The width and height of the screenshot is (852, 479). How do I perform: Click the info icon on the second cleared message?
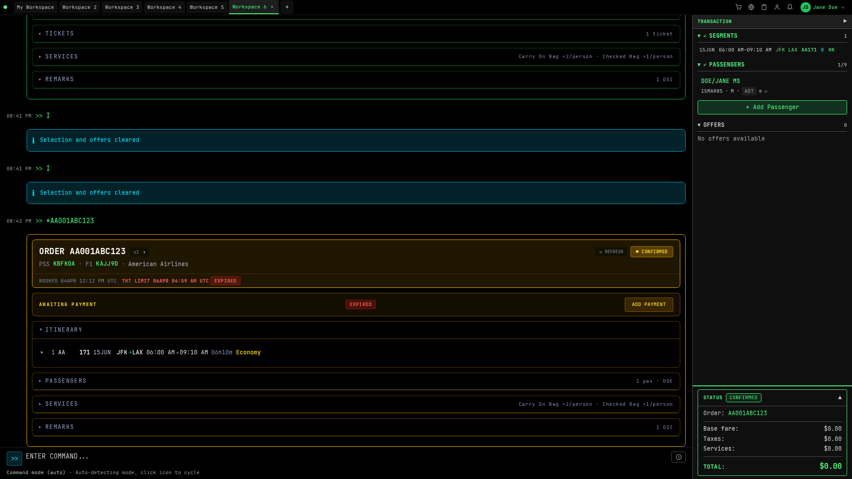(33, 193)
